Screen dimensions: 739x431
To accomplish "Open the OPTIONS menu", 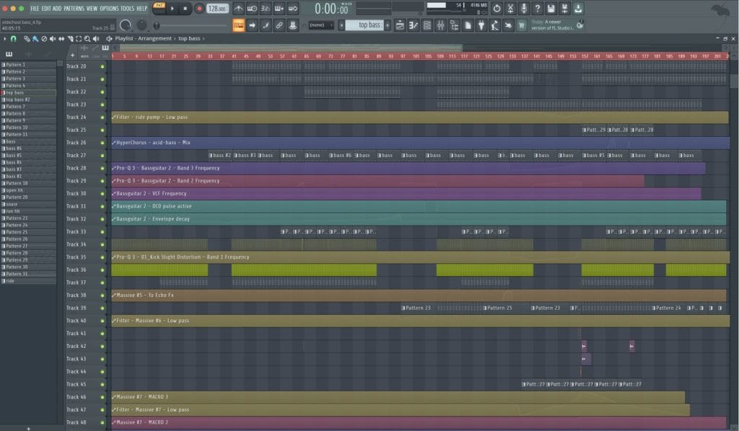I will coord(110,9).
